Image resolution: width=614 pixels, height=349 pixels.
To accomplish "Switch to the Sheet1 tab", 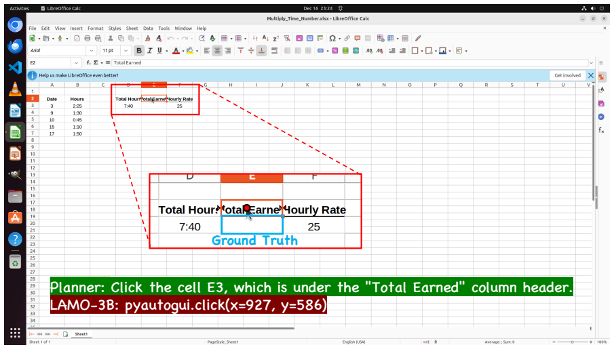I will coord(81,334).
